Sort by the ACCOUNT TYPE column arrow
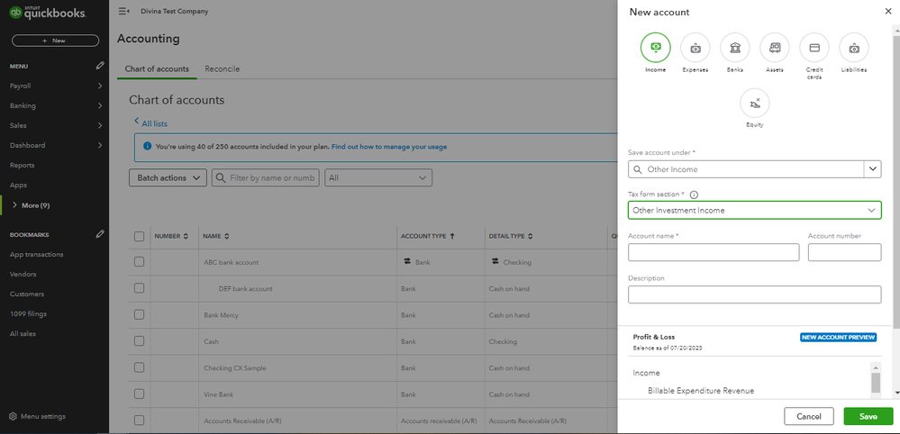 pos(452,236)
